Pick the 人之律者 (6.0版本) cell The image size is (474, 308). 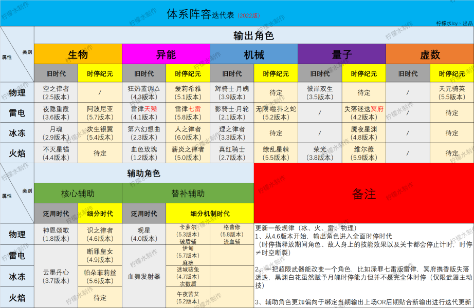188,133
